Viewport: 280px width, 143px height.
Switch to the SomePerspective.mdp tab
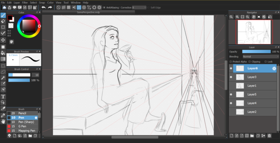(88, 12)
